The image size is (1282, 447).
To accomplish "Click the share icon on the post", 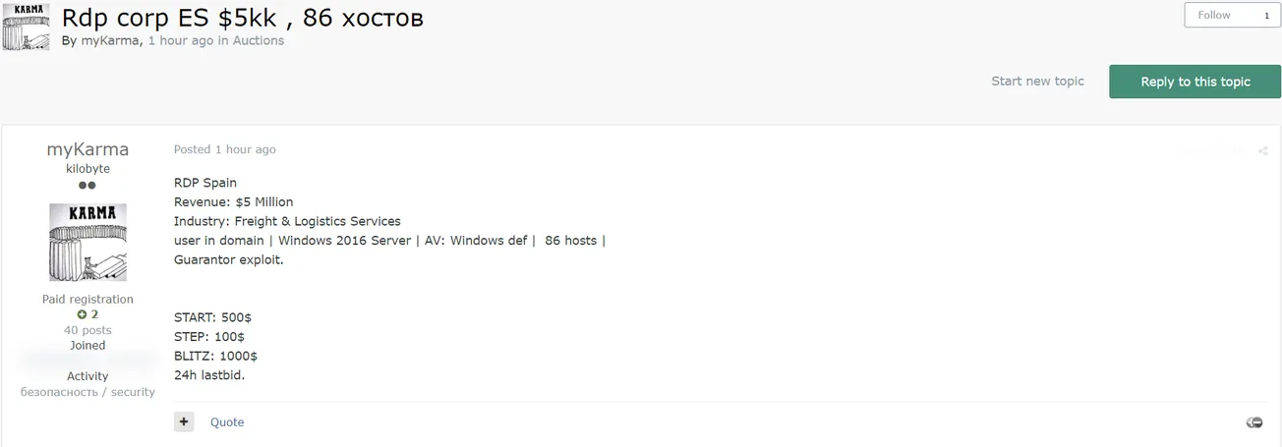I will 1263,151.
